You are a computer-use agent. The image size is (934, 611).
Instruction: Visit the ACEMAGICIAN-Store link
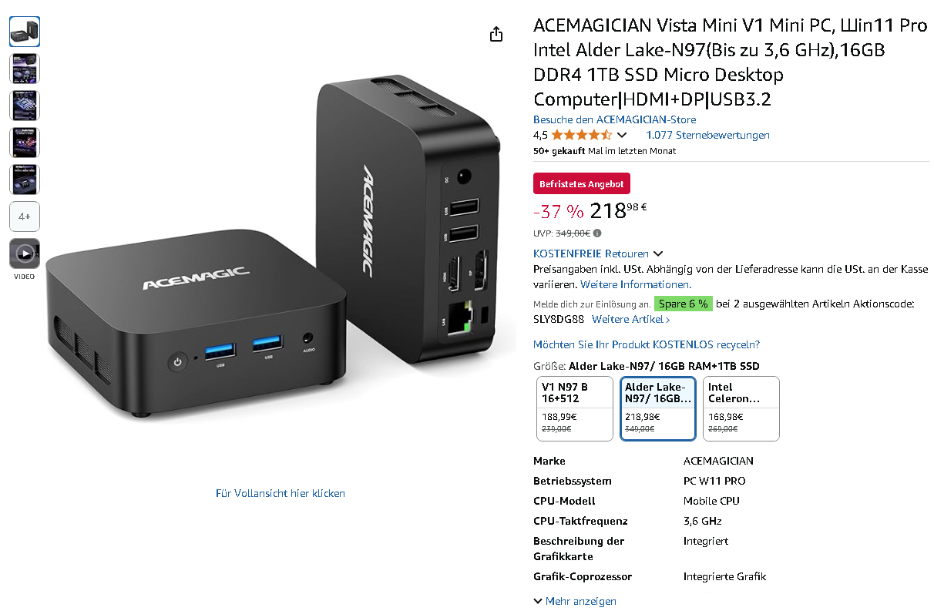click(x=614, y=119)
